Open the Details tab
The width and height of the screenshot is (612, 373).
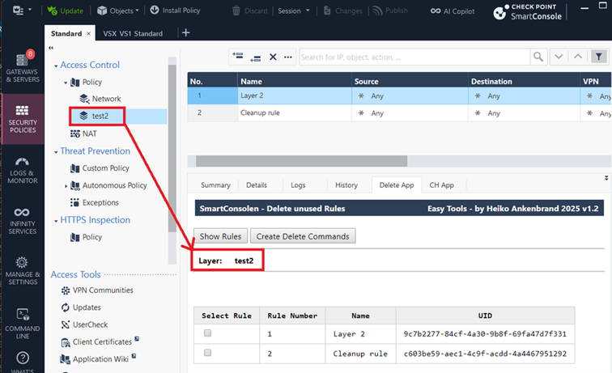257,185
